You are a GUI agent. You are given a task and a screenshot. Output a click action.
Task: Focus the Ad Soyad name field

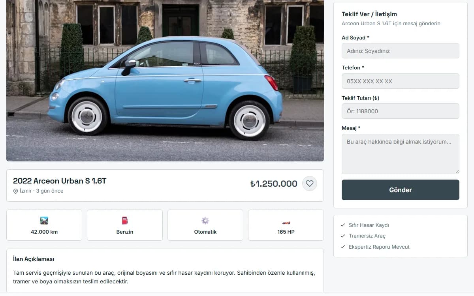401,51
